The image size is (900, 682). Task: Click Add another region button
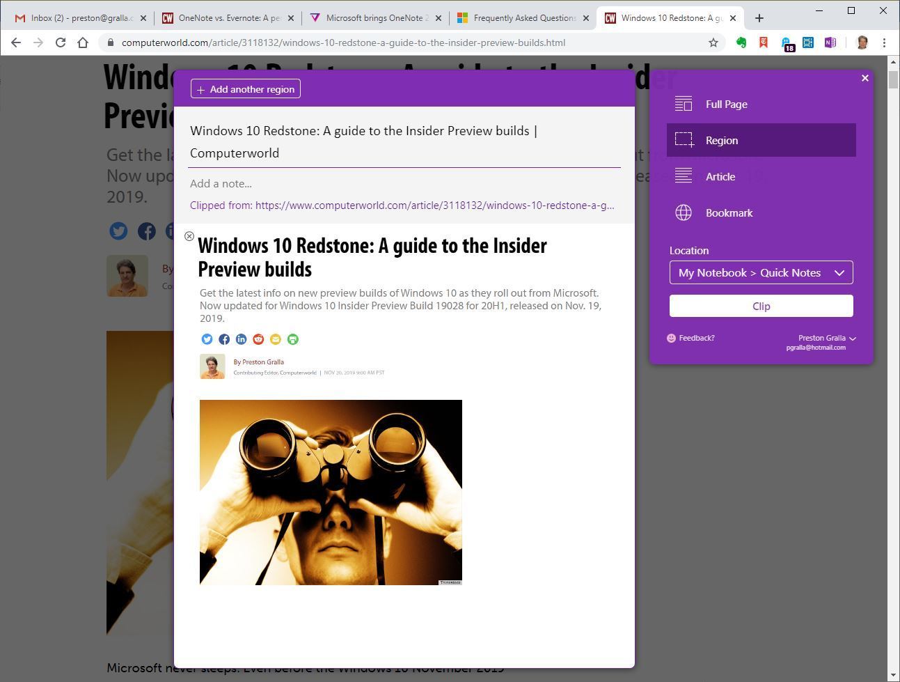click(246, 89)
